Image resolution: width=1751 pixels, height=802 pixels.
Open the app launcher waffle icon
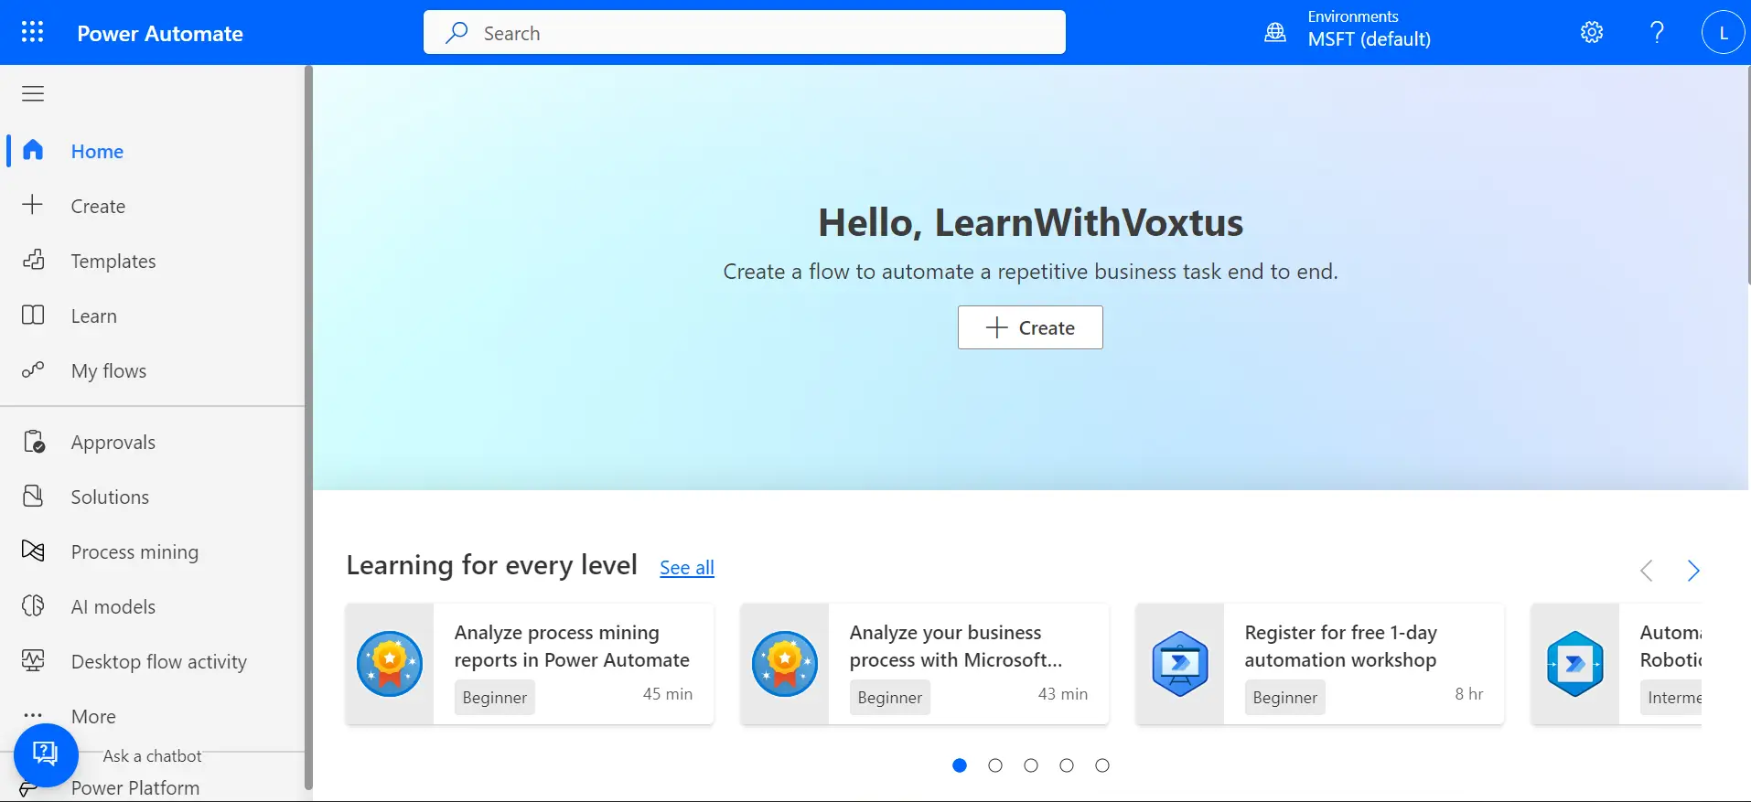tap(32, 33)
